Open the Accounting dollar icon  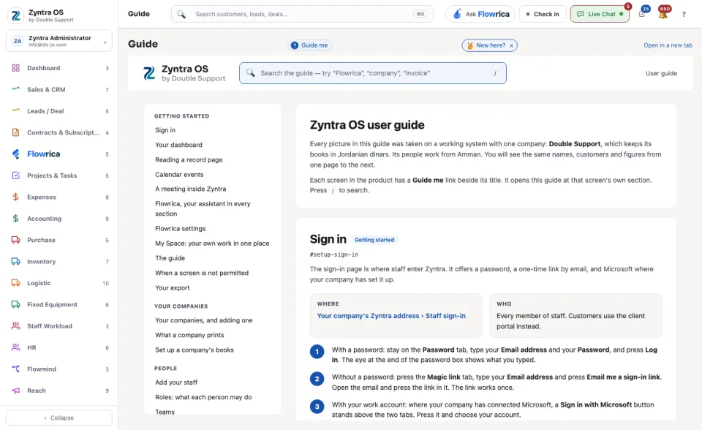point(15,218)
